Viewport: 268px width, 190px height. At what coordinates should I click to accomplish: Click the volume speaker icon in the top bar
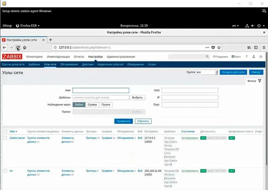(253, 26)
